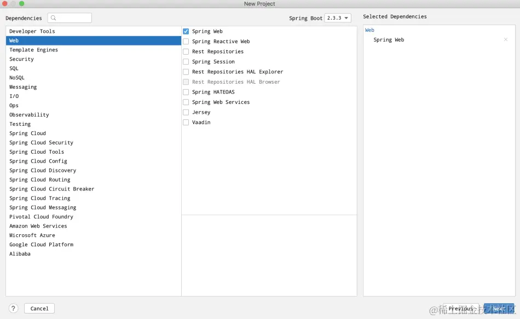Click Spring Web in Selected Dependencies

pyautogui.click(x=389, y=40)
